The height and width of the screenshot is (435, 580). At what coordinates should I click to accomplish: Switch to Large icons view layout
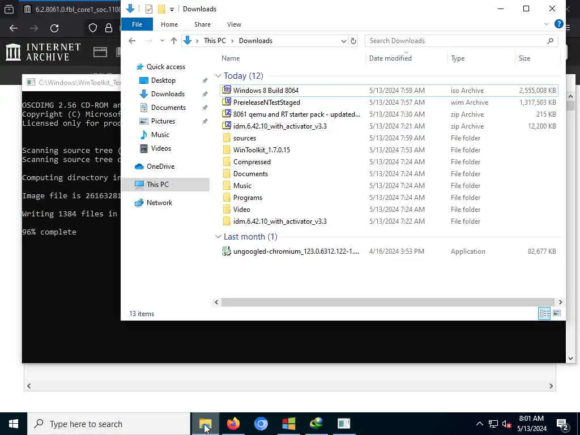pos(557,313)
